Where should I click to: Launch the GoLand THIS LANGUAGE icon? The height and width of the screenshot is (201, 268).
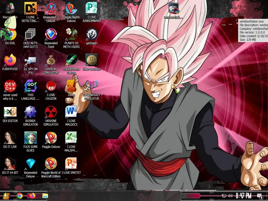(30, 86)
